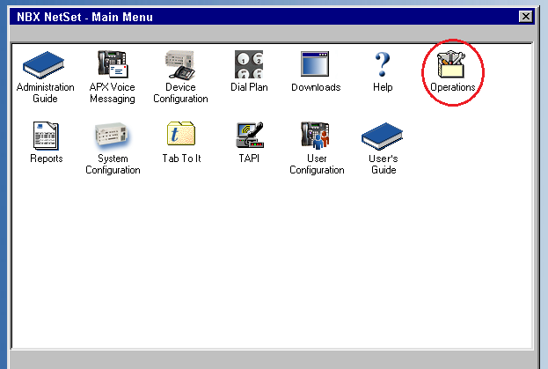Open the APX Voice Messaging icon
The height and width of the screenshot is (369, 548).
[112, 65]
